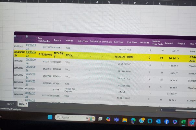Select column G header
This screenshot has height=130, width=196.
tap(21, 1)
